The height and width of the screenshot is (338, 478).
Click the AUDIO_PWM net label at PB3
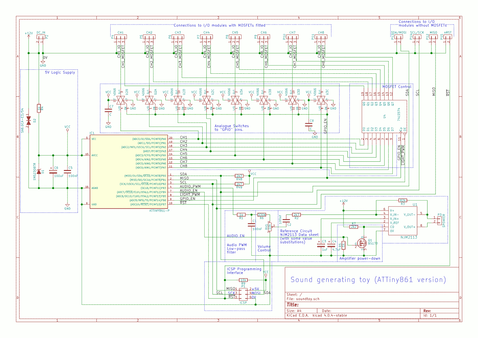190,187
